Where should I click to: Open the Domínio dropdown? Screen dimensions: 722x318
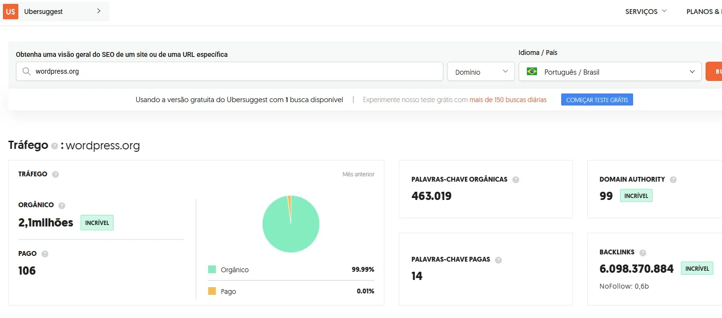click(481, 71)
